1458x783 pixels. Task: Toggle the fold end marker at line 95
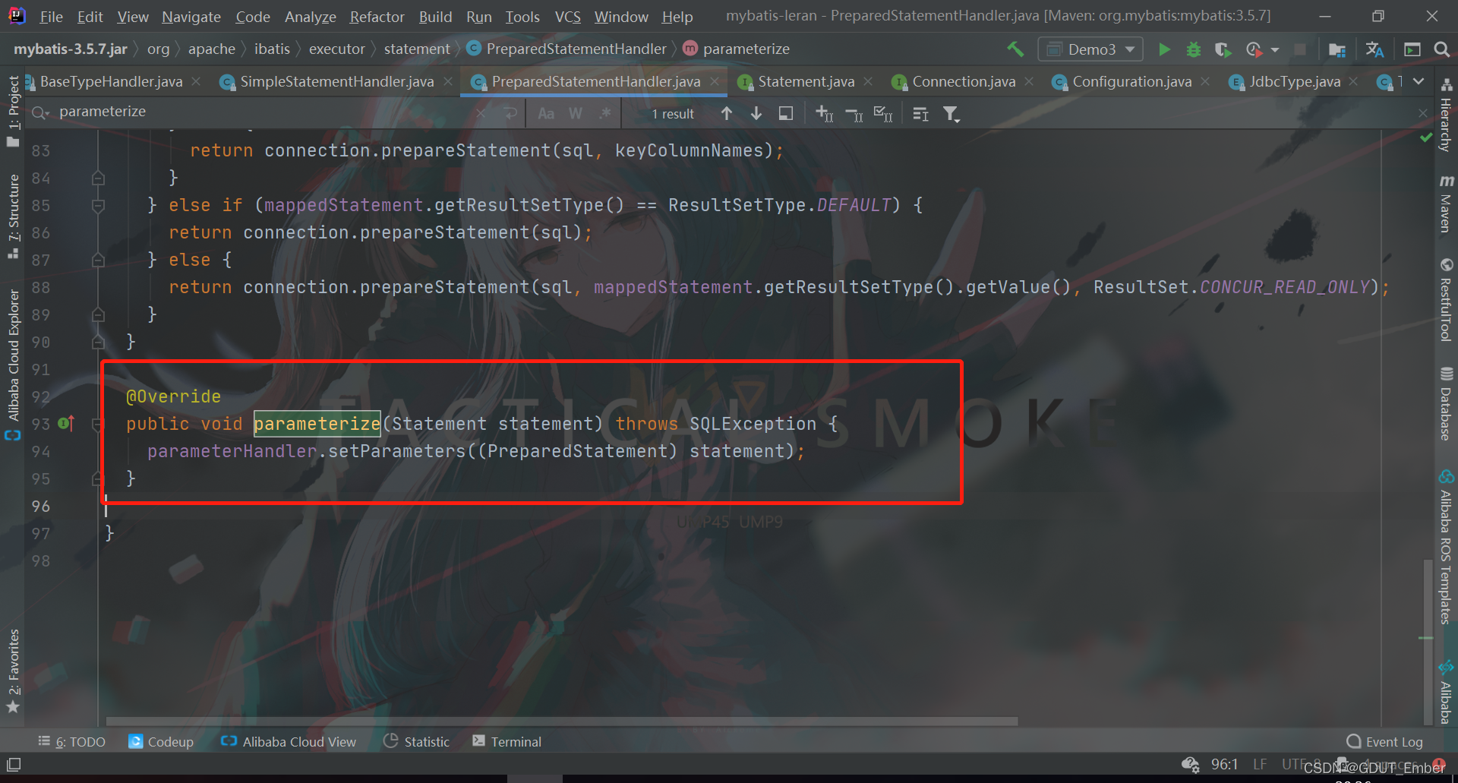(98, 478)
